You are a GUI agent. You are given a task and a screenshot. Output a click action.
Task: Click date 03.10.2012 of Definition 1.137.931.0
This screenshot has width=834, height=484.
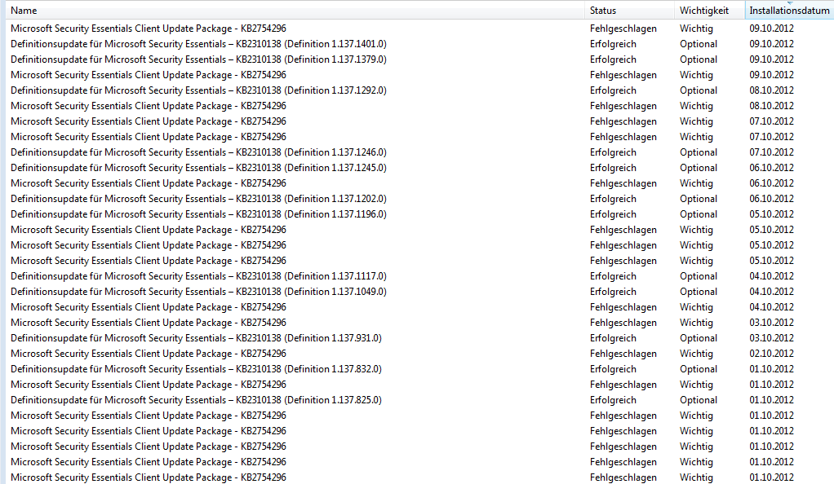pyautogui.click(x=771, y=338)
